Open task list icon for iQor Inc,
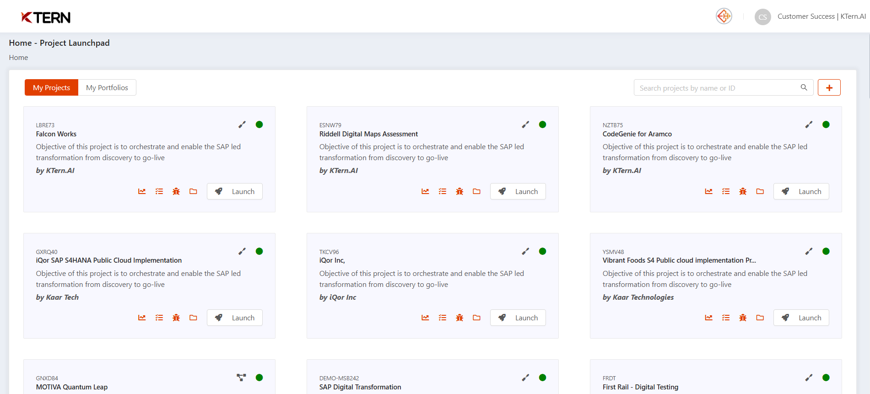This screenshot has width=870, height=394. point(443,318)
